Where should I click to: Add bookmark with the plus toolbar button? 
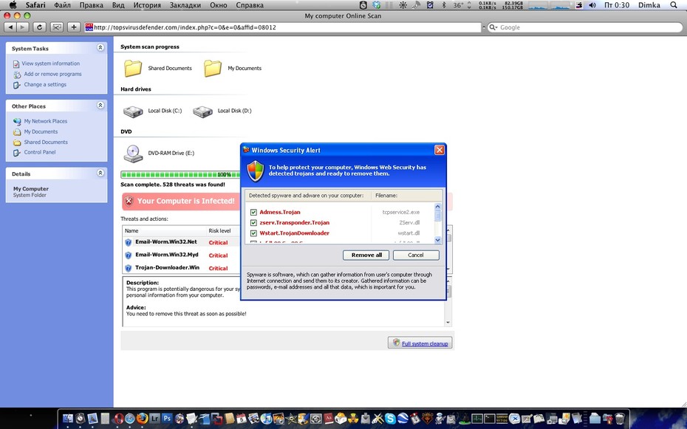point(74,27)
